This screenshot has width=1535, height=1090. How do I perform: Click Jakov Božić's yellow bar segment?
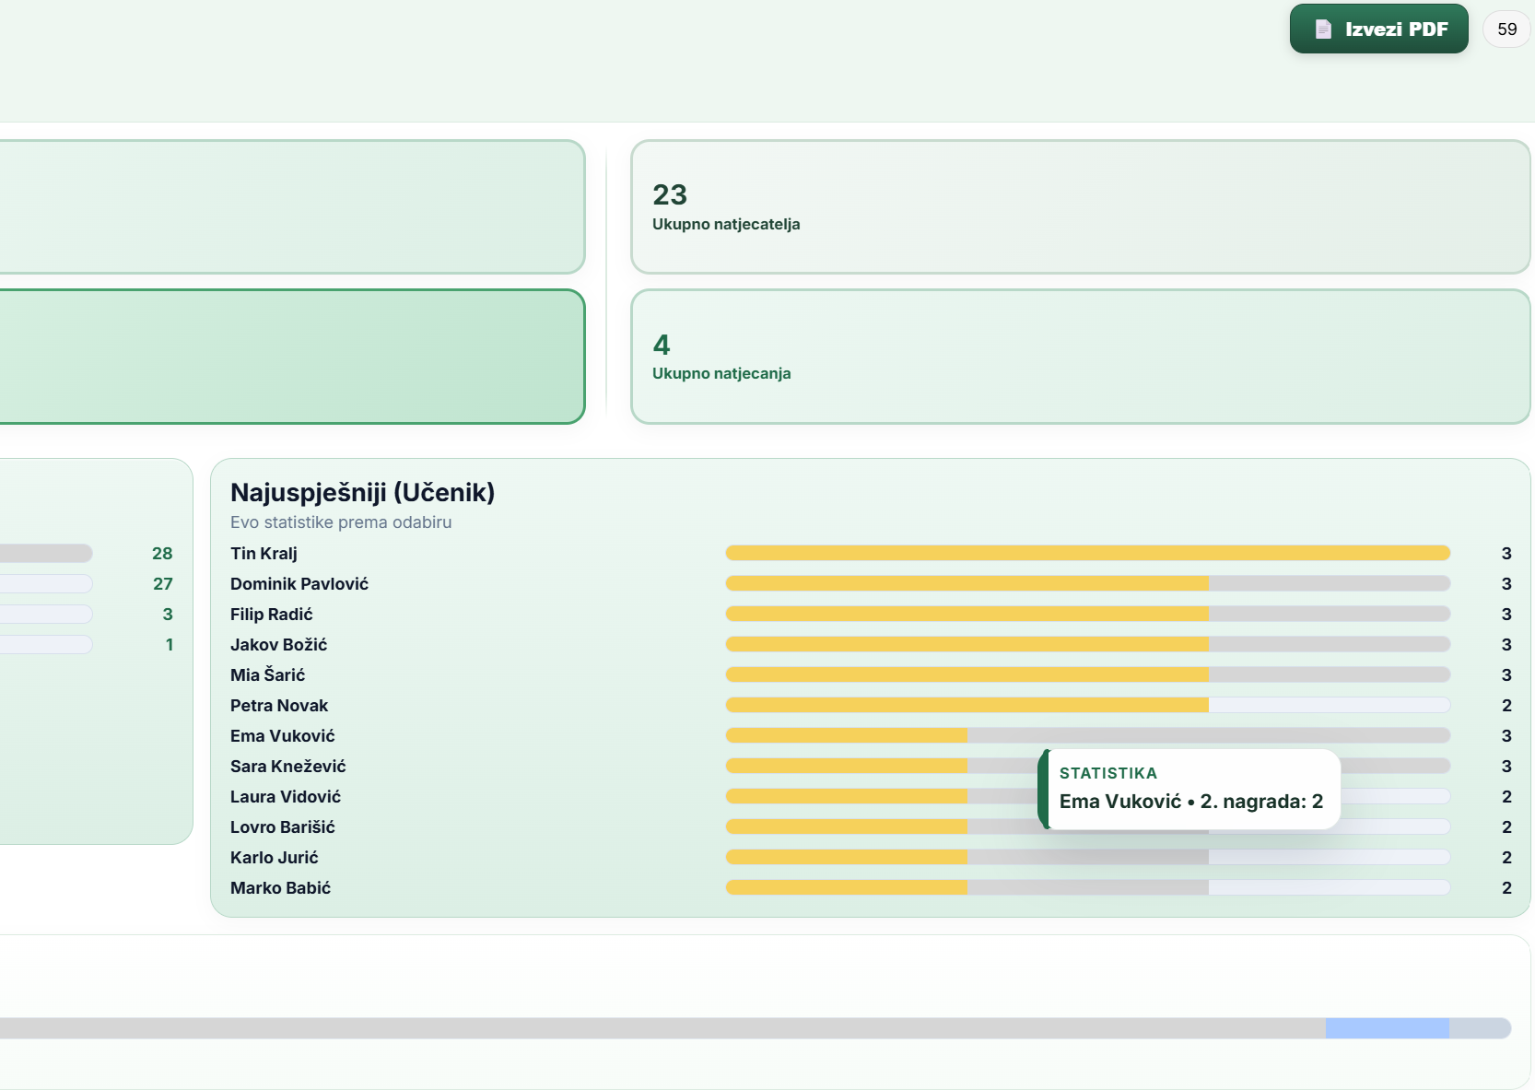click(x=966, y=645)
